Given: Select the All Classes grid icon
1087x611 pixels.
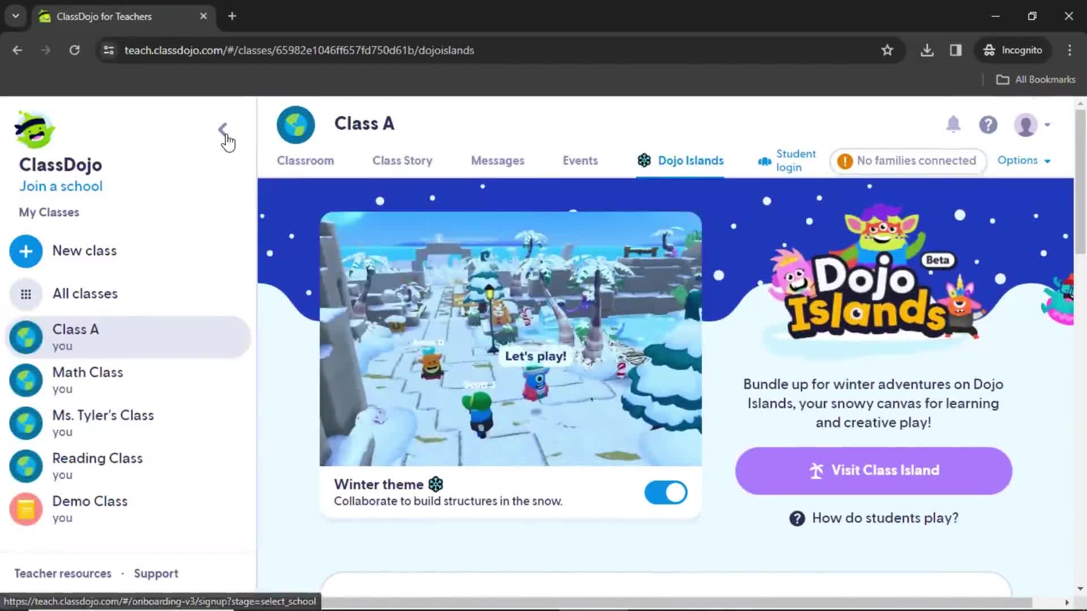Looking at the screenshot, I should point(26,293).
